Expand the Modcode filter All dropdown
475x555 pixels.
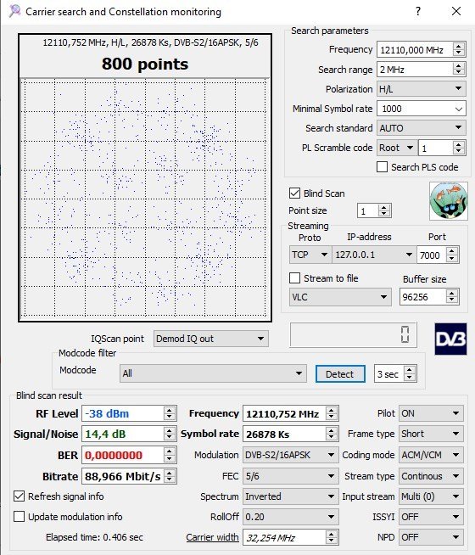pos(213,373)
